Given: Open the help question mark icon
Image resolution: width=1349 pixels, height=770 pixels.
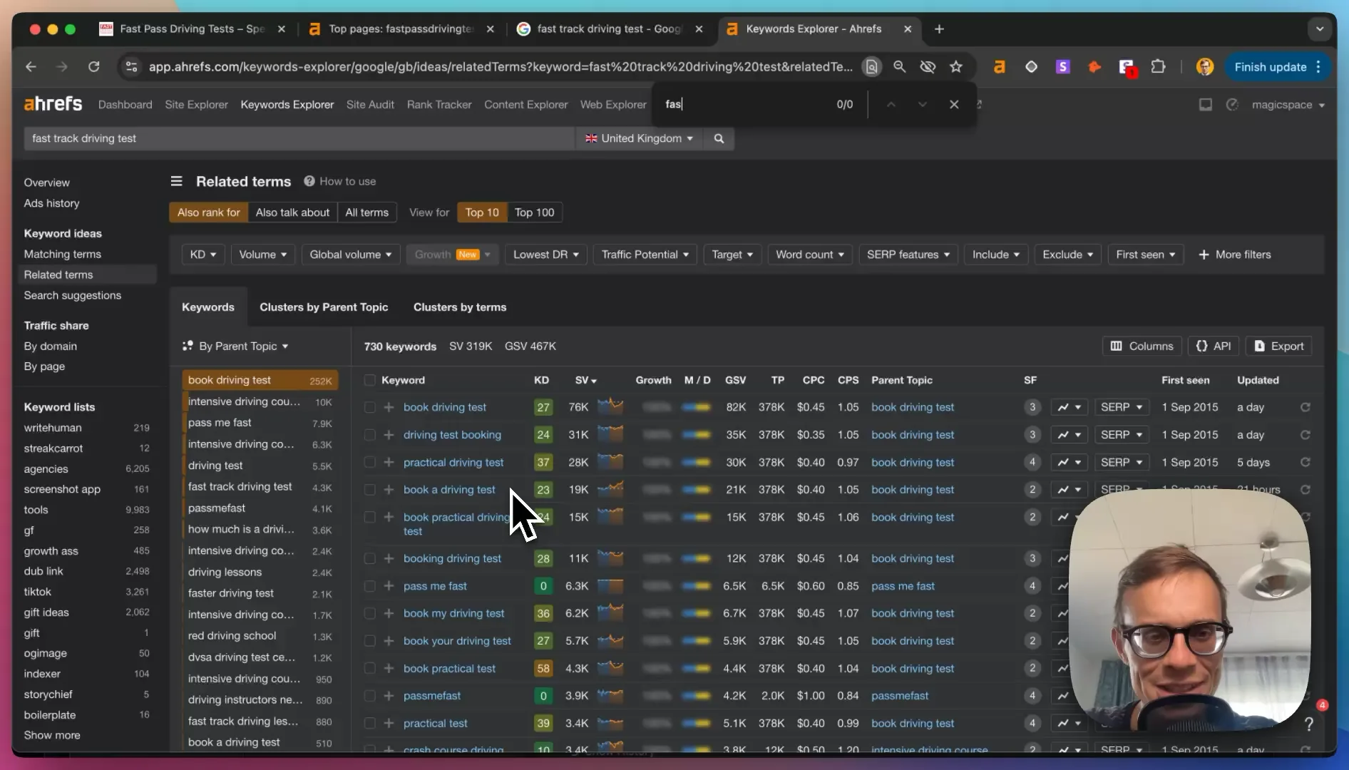Looking at the screenshot, I should [x=1309, y=724].
